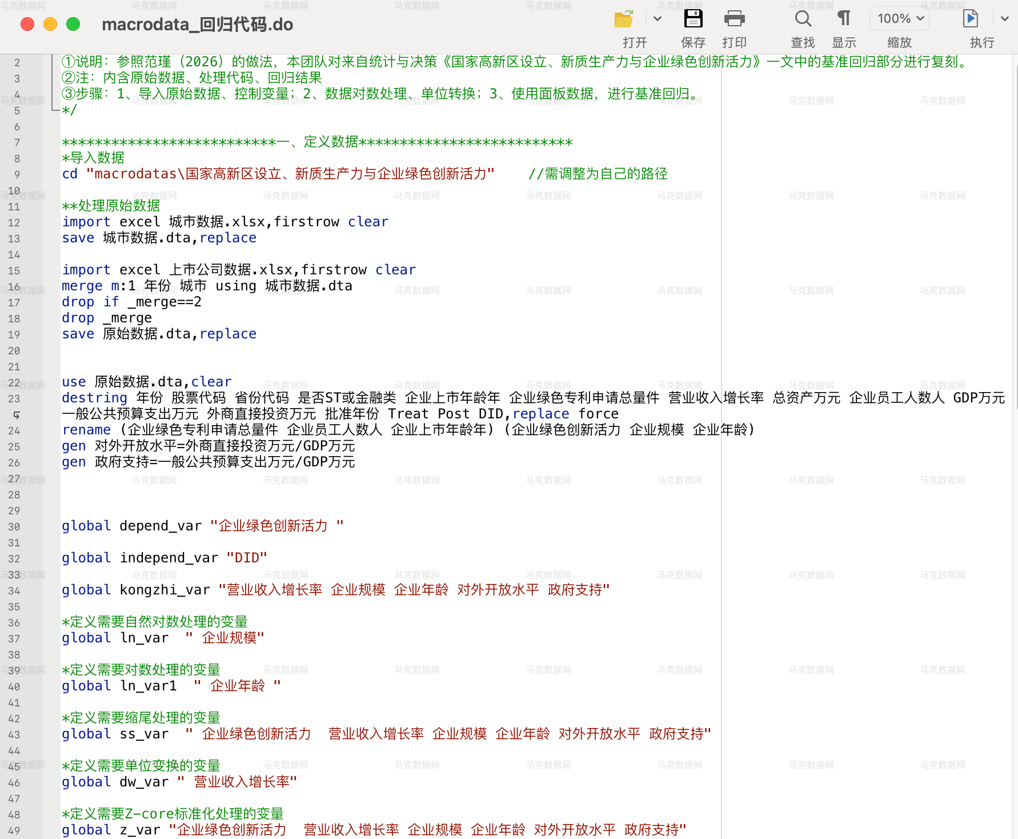Click the 打印 label to print
1018x839 pixels.
click(x=735, y=42)
